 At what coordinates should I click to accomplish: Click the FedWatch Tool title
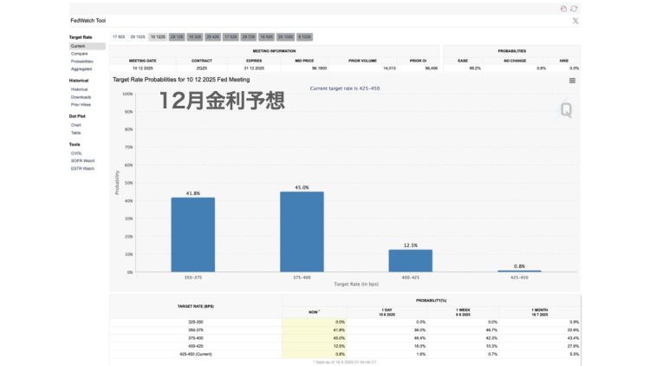tap(88, 20)
